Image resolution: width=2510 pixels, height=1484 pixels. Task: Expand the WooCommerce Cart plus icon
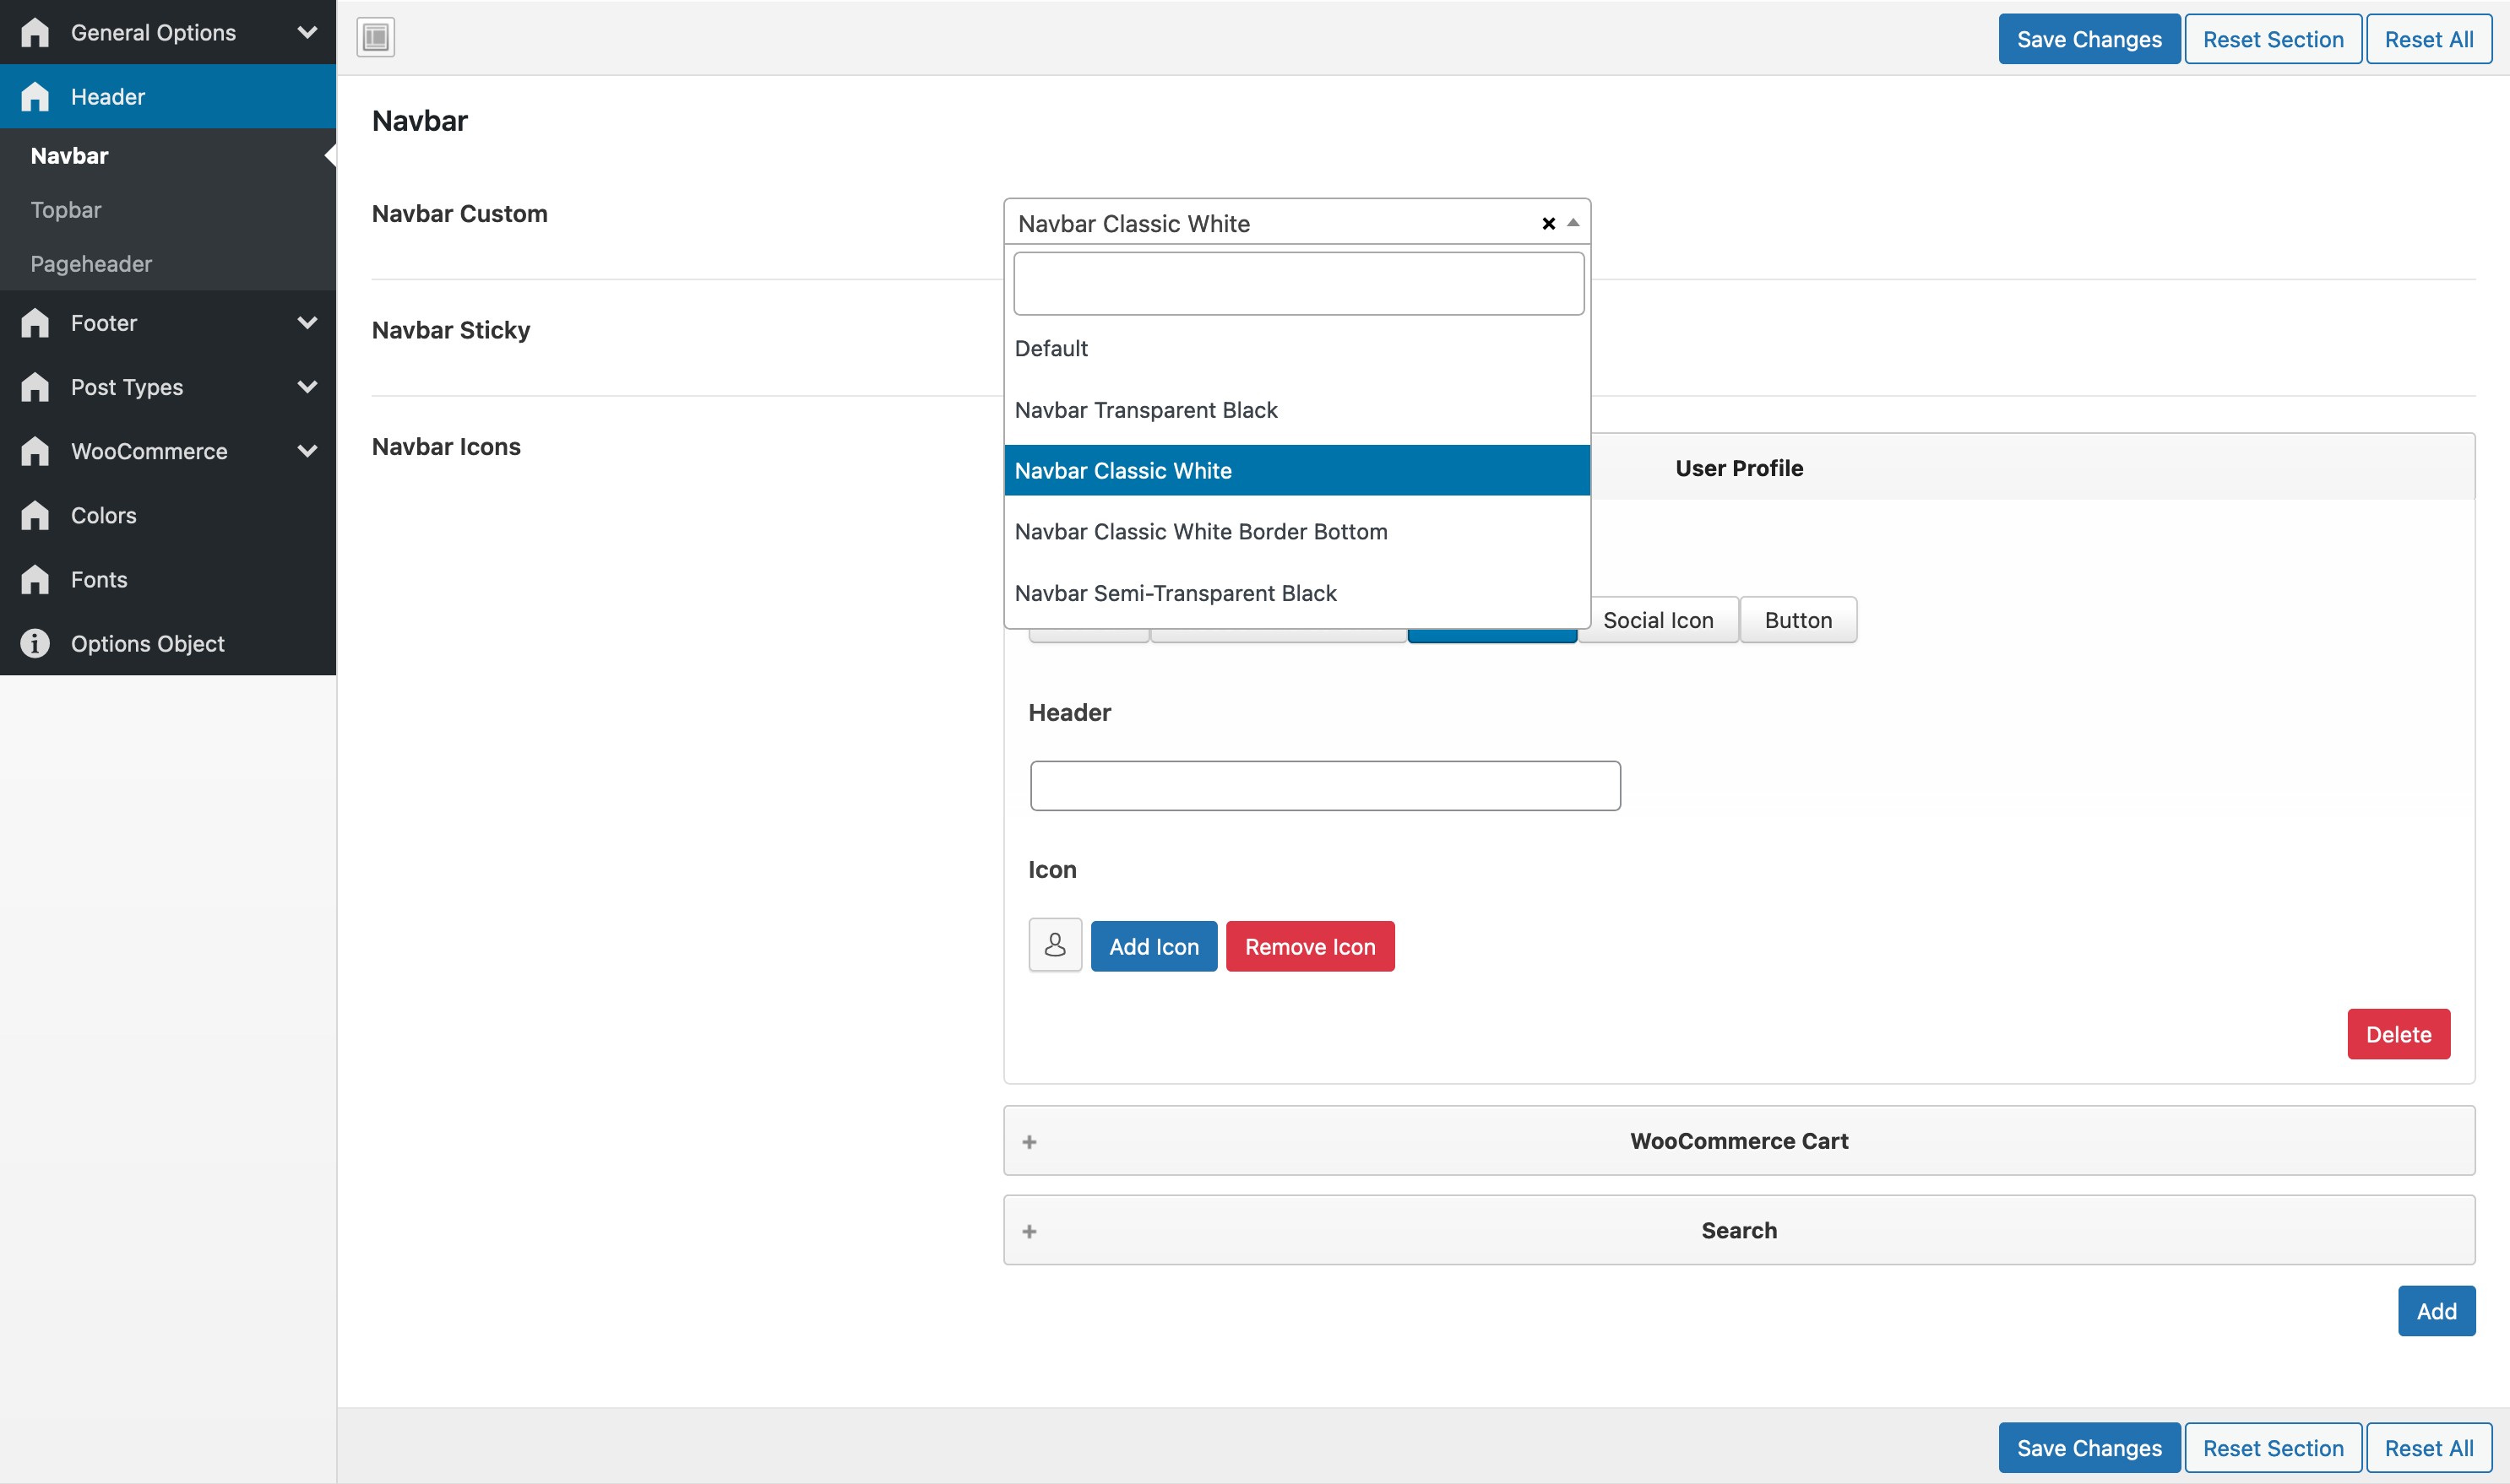1030,1141
